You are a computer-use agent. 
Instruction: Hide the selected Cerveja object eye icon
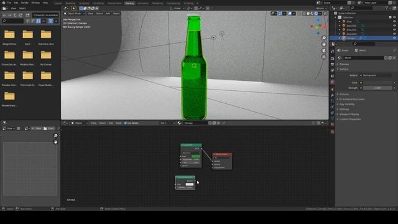tap(394, 38)
